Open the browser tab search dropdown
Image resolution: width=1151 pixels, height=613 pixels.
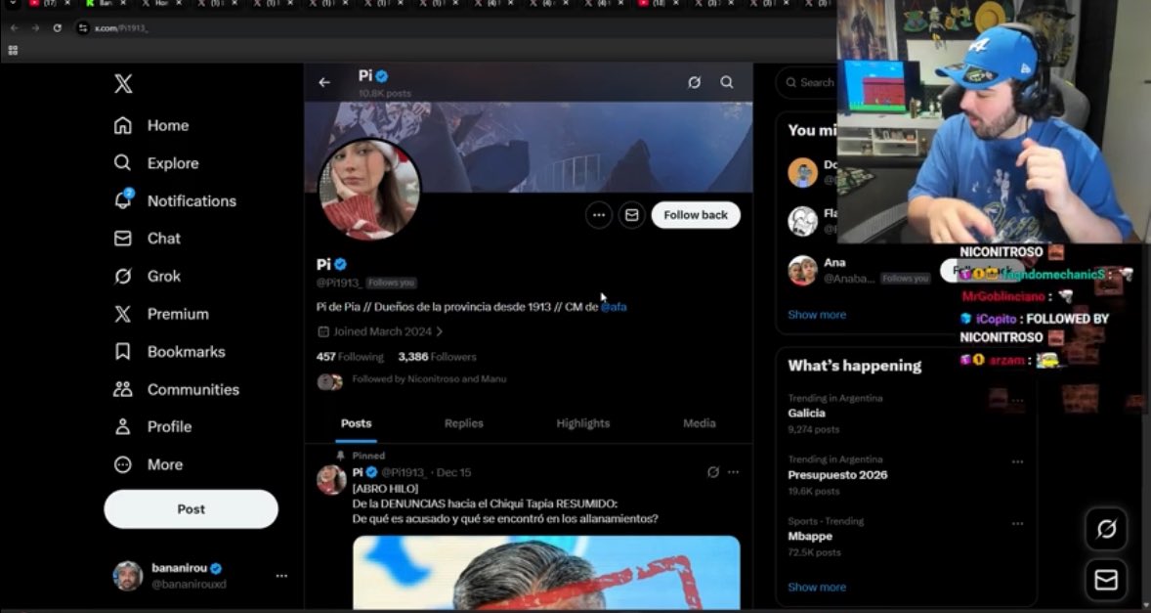13,4
